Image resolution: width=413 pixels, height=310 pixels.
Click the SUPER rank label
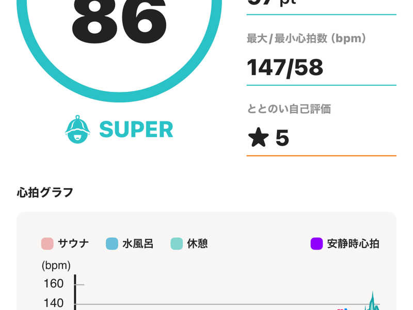136,130
